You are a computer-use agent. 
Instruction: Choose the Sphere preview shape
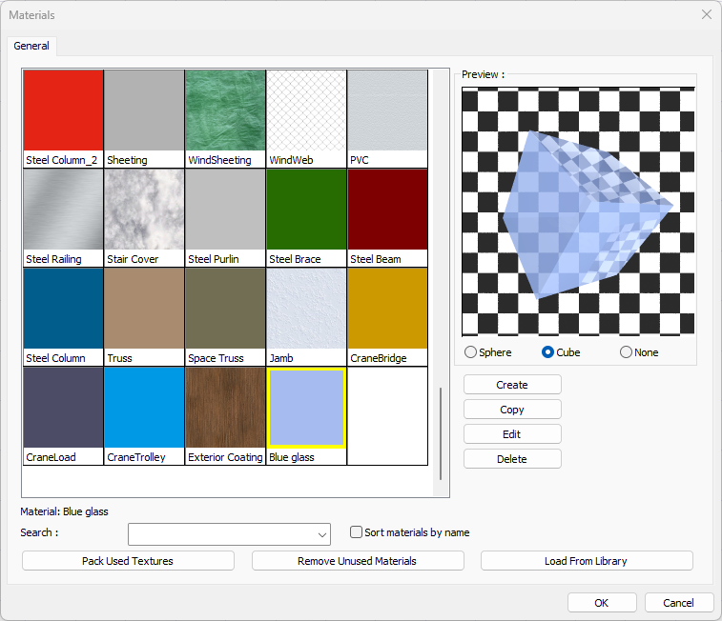[471, 352]
